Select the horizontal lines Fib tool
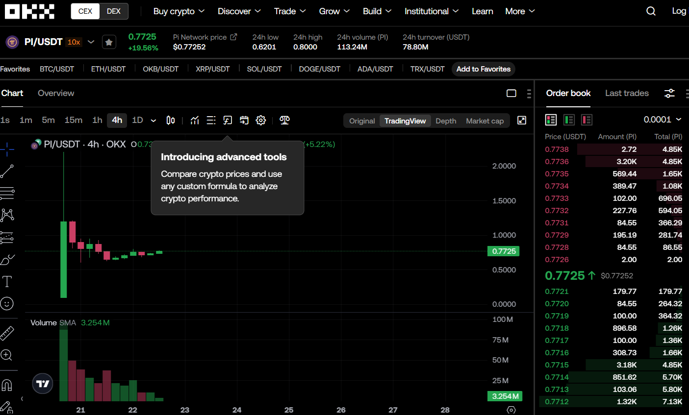 pos(7,194)
